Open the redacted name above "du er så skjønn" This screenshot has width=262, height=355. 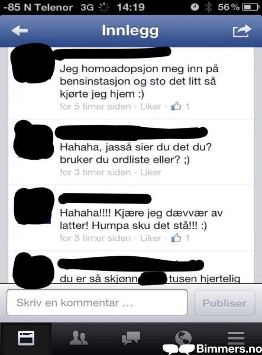click(x=131, y=263)
